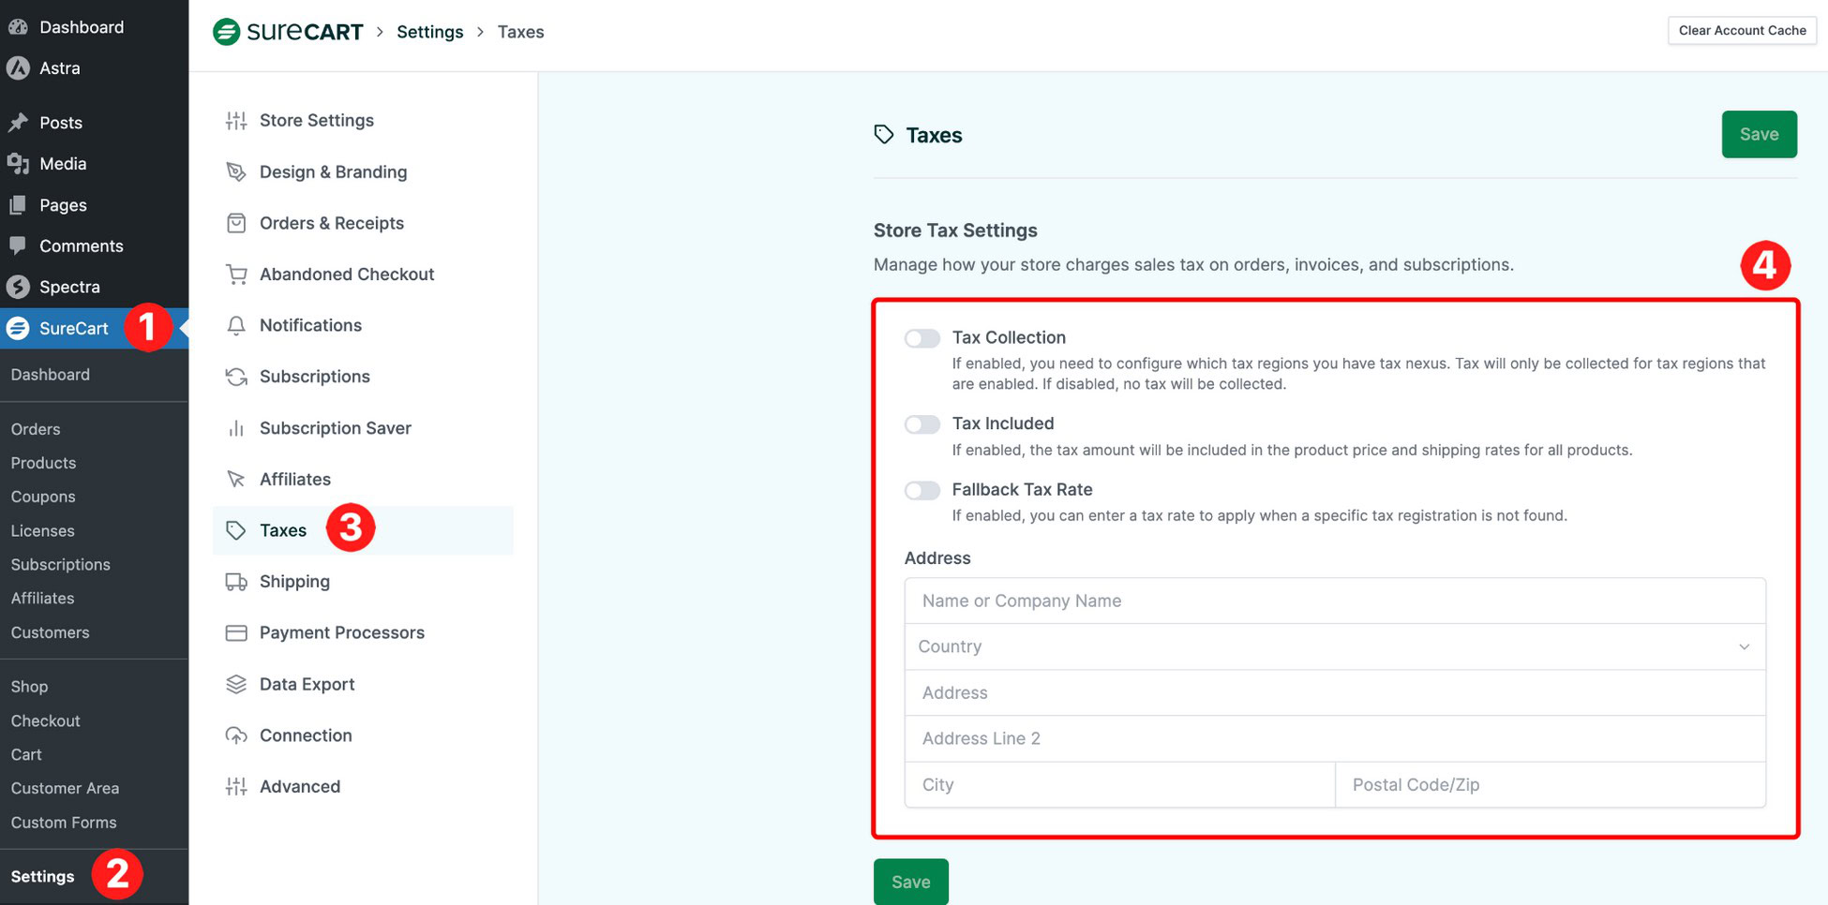The image size is (1828, 905).
Task: Click the Design & Branding pen icon
Action: [236, 172]
